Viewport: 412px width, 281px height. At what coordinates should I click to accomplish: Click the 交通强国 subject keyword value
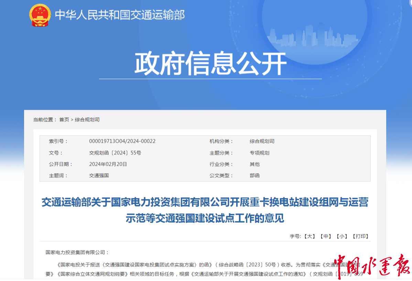[x=99, y=176]
